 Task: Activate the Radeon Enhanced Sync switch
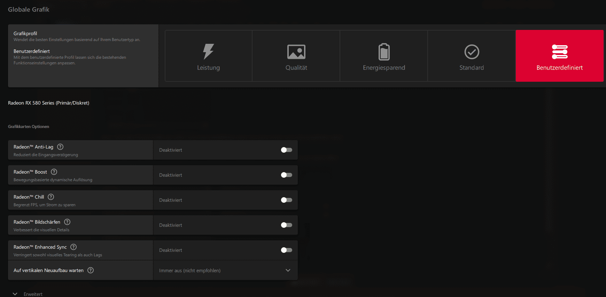(x=287, y=250)
